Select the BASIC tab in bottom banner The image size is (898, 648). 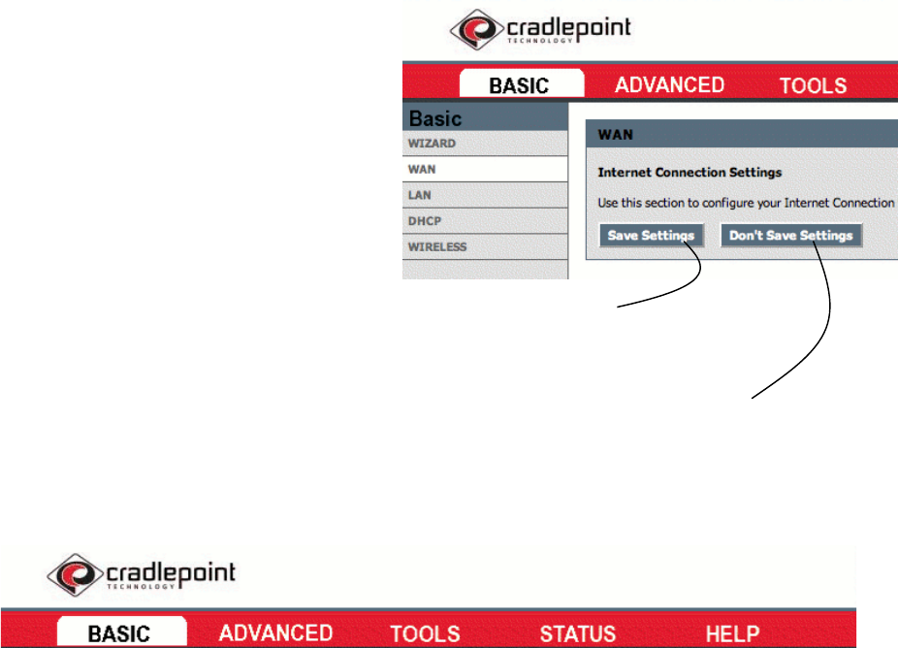pos(121,632)
